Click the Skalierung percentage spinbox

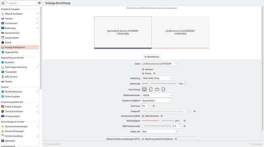pyautogui.click(x=182, y=84)
